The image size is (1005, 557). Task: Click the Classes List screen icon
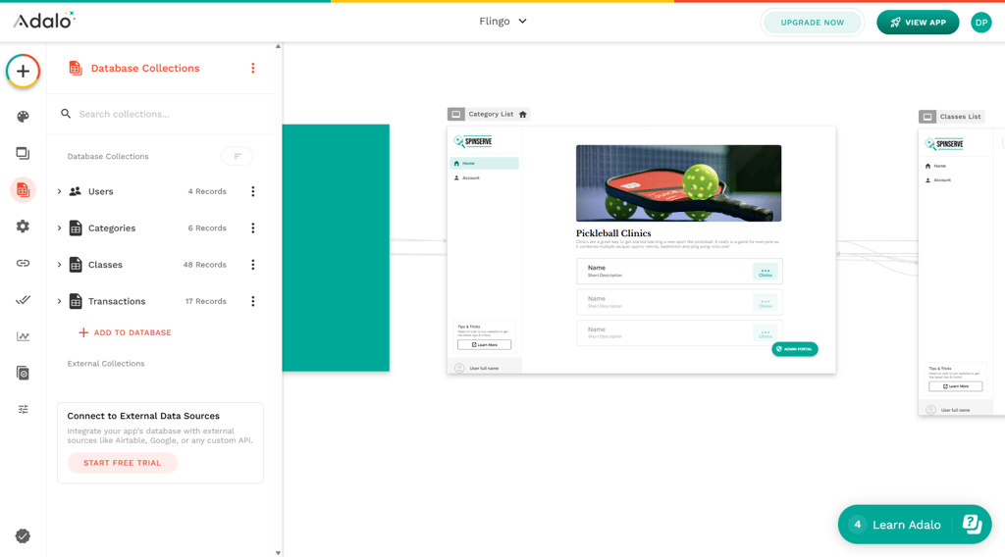tap(927, 117)
